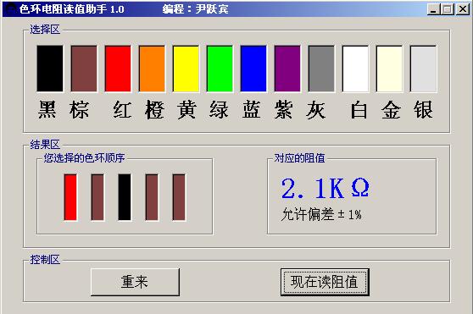Click the gray (灰) color swatch
This screenshot has width=473, height=314.
click(x=321, y=69)
